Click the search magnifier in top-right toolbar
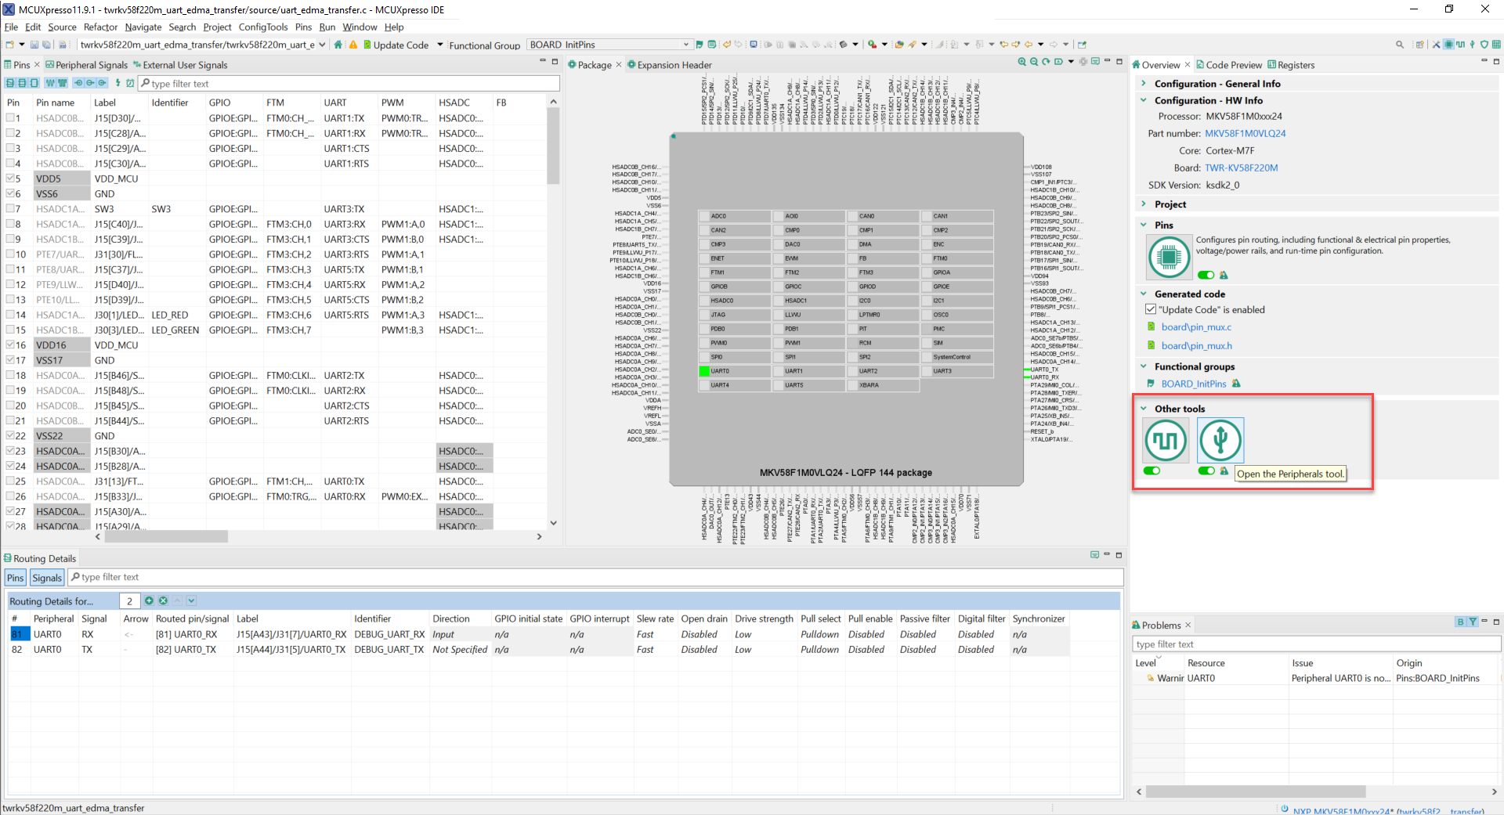The image size is (1504, 815). (x=1400, y=45)
